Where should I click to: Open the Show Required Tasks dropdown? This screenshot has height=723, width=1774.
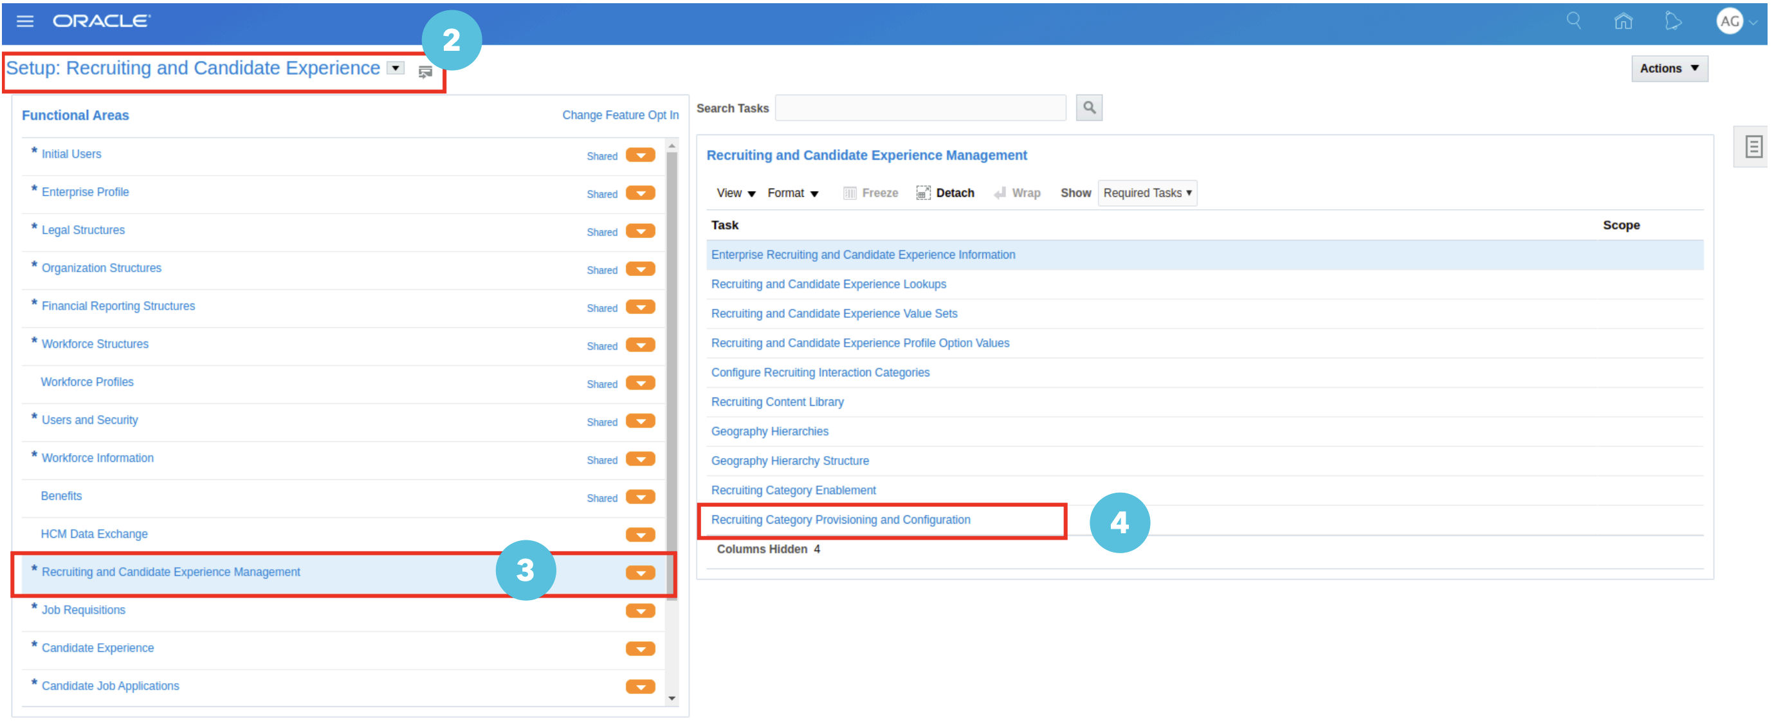coord(1148,194)
